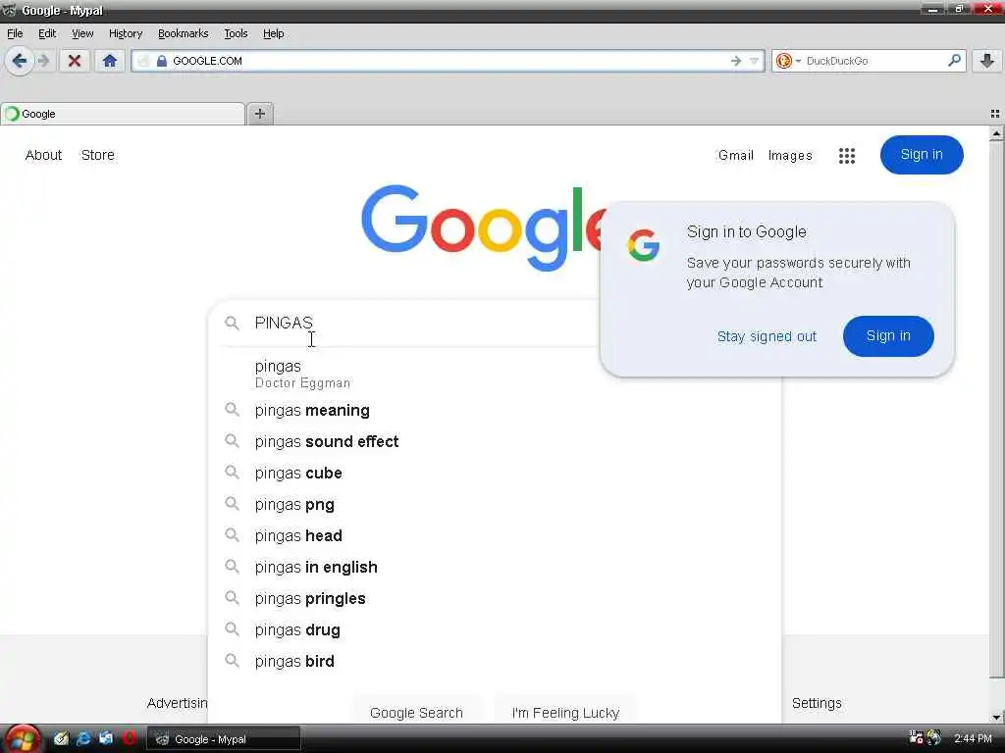Screen dimensions: 1005x753
Task: Select suggestion pingas pringles
Action: 495,599
